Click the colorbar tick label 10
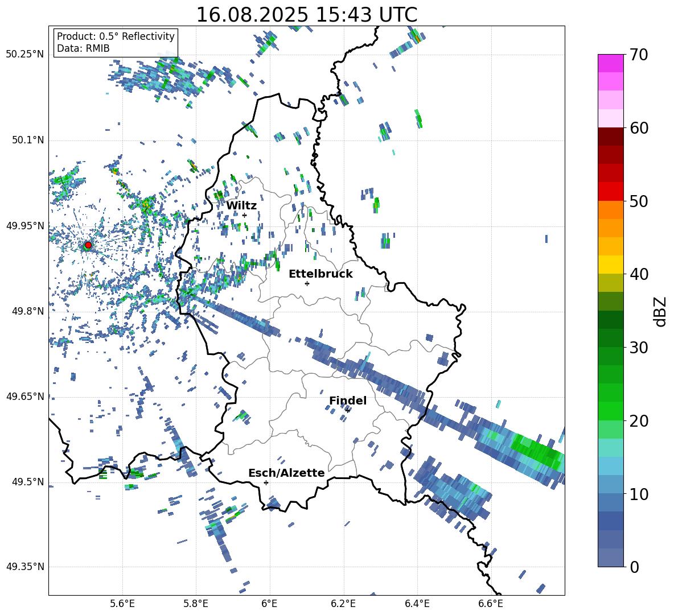 [639, 494]
